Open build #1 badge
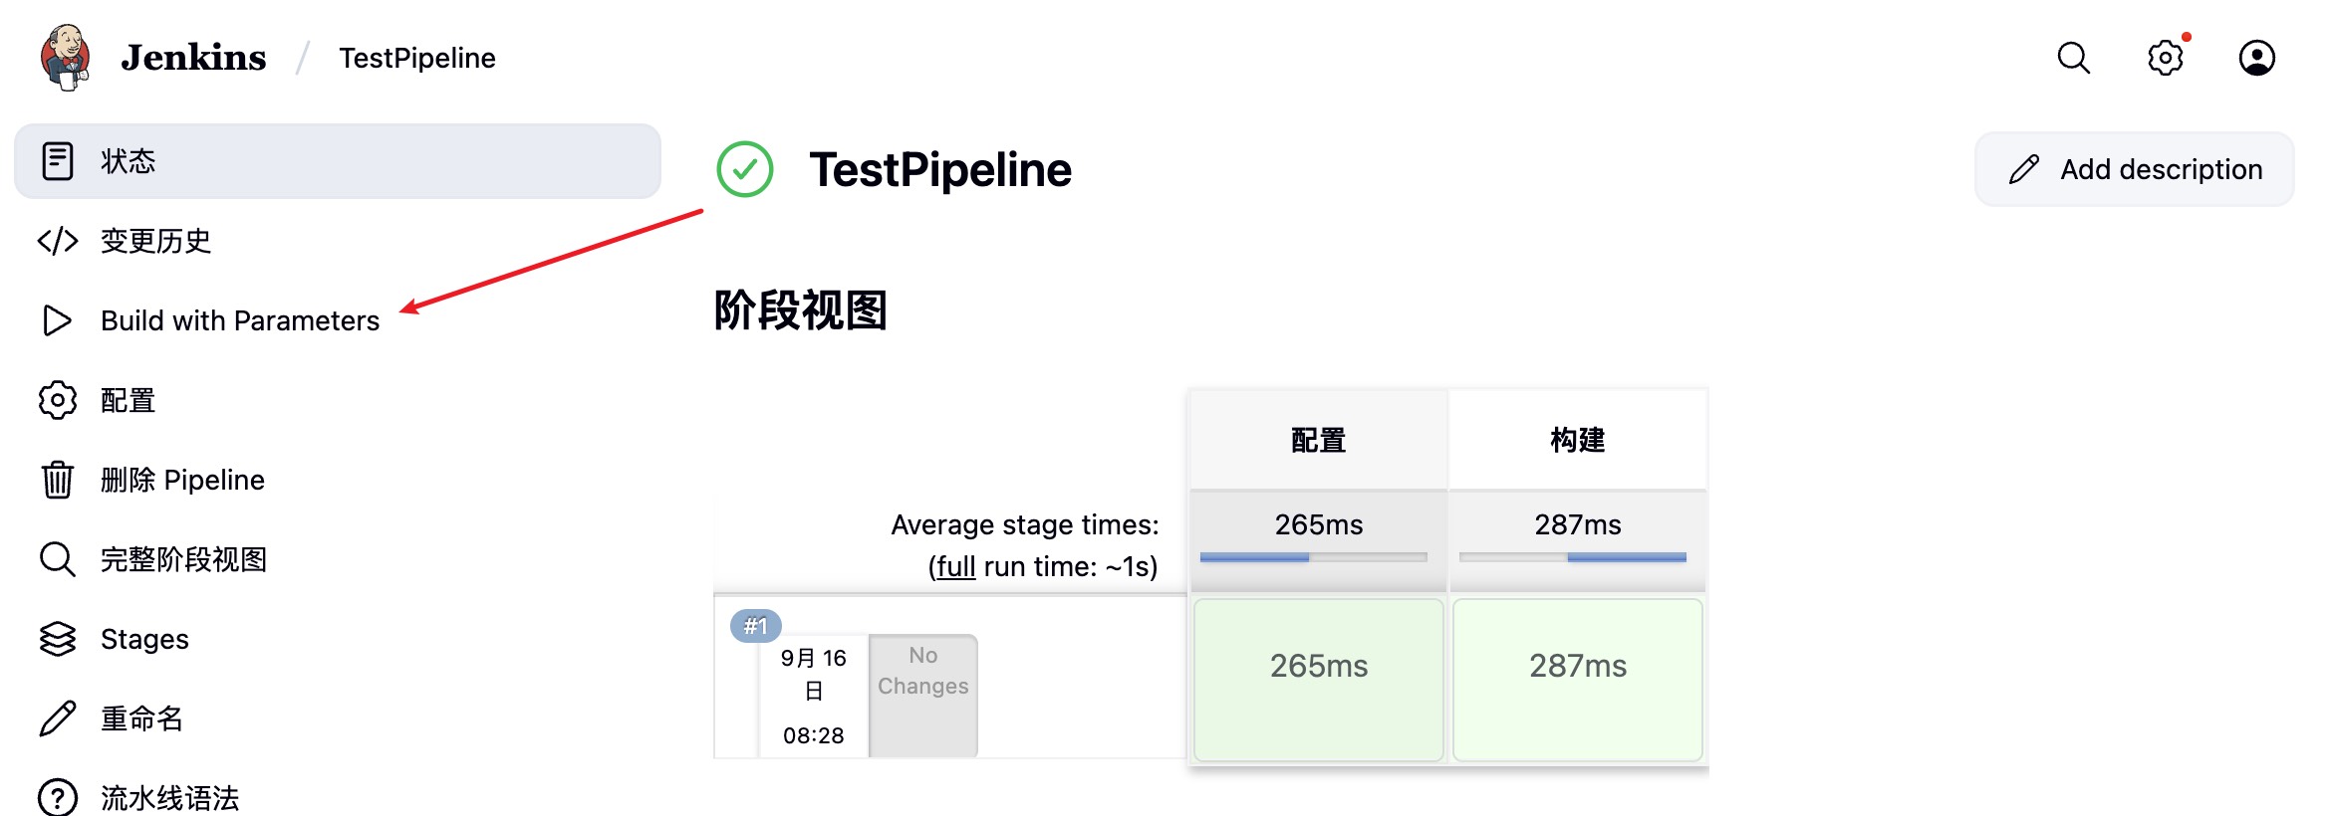 click(x=755, y=626)
